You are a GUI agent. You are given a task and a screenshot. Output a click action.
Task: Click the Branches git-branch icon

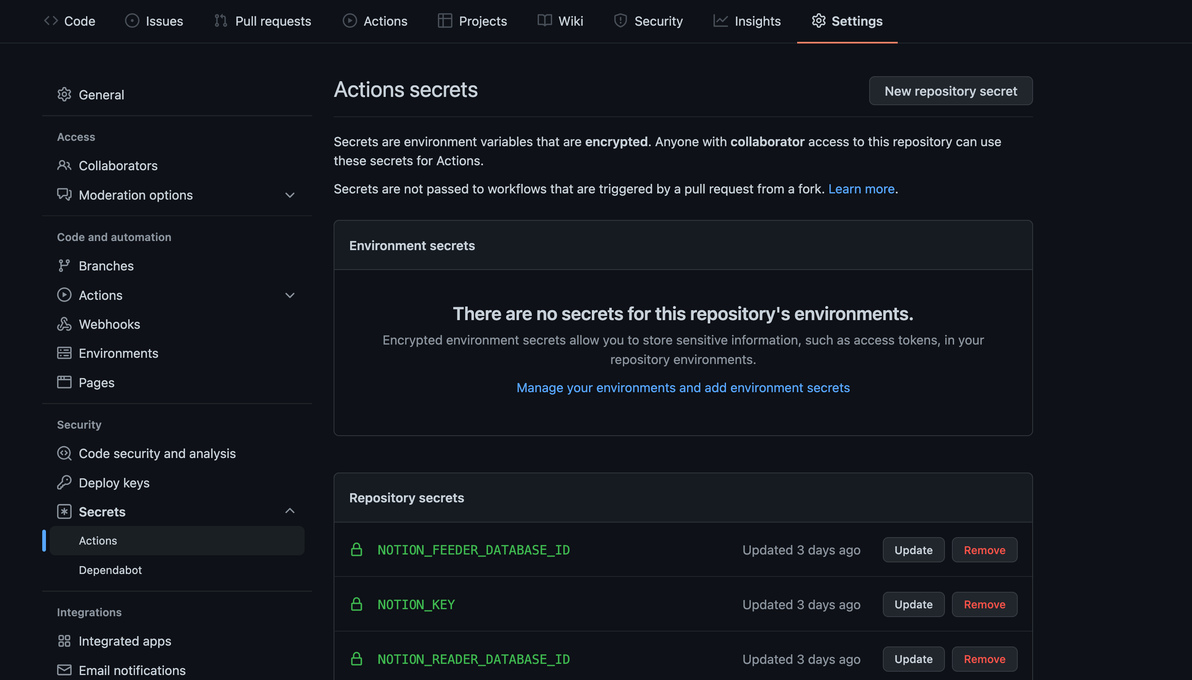[x=64, y=266]
